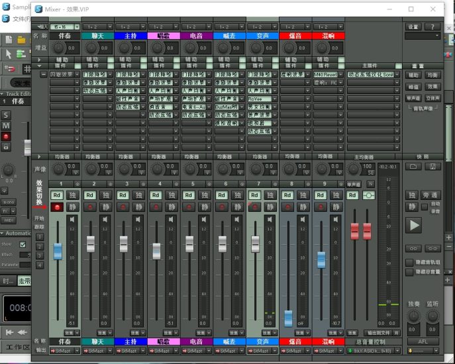
Task: Click the left red master fader
Action: click(354, 231)
